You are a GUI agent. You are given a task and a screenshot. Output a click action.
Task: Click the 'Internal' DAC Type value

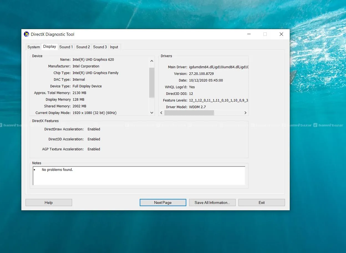tap(79, 79)
